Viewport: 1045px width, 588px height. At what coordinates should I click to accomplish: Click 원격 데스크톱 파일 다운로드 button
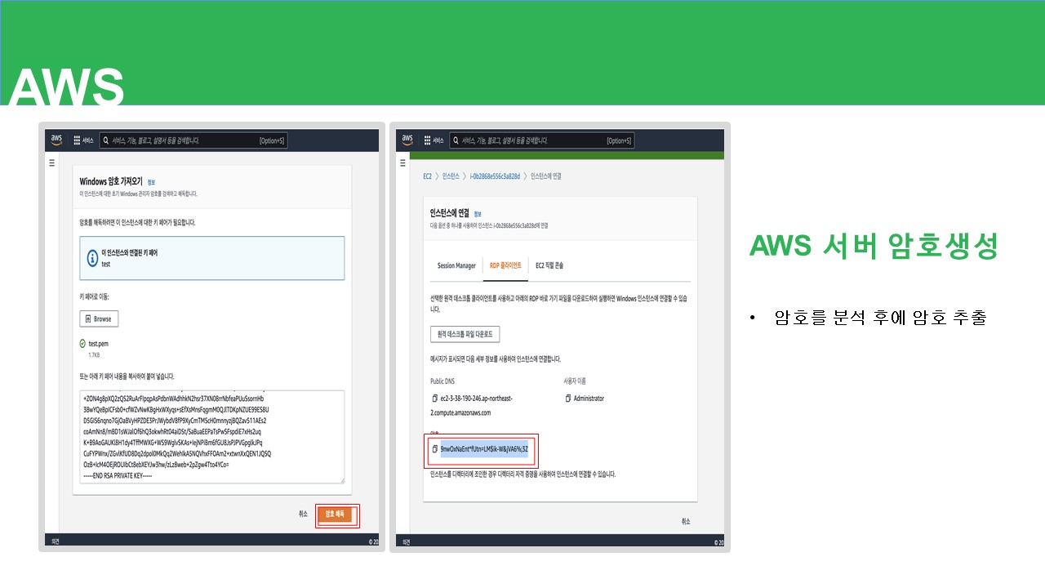465,334
